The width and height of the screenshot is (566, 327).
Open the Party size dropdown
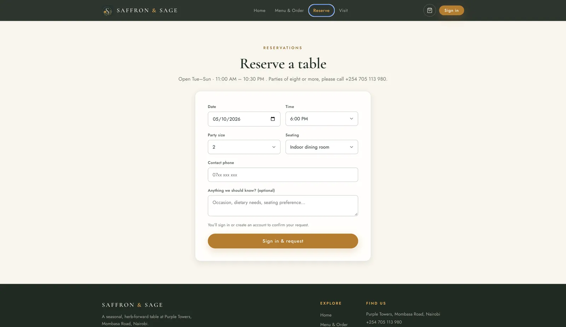(244, 147)
